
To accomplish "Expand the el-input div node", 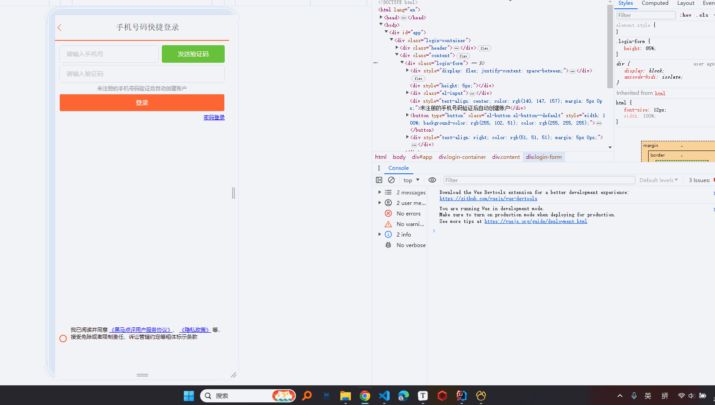I will (x=408, y=93).
